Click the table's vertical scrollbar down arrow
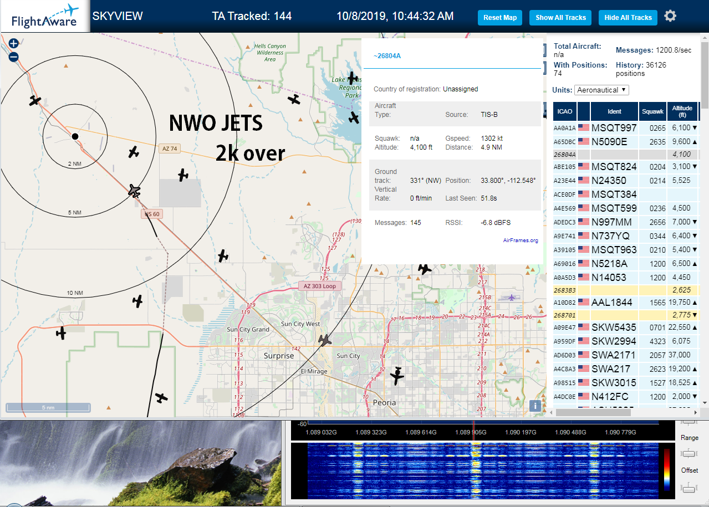This screenshot has height=507, width=709. [705, 403]
